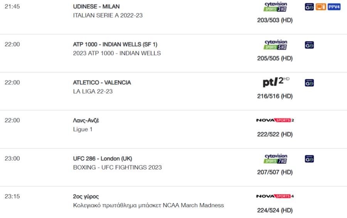Click the Cytavision Sports 7 HD logo
The image size is (347, 218).
point(275,159)
